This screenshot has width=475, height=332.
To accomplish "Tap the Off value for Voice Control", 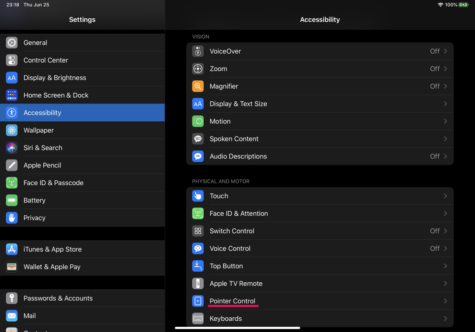I will tap(435, 249).
